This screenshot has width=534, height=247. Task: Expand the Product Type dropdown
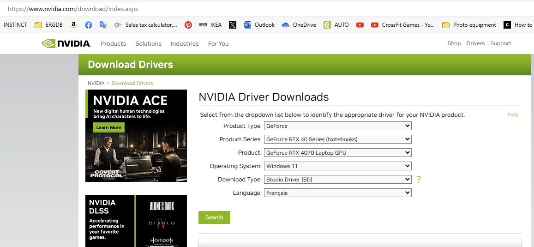point(338,126)
